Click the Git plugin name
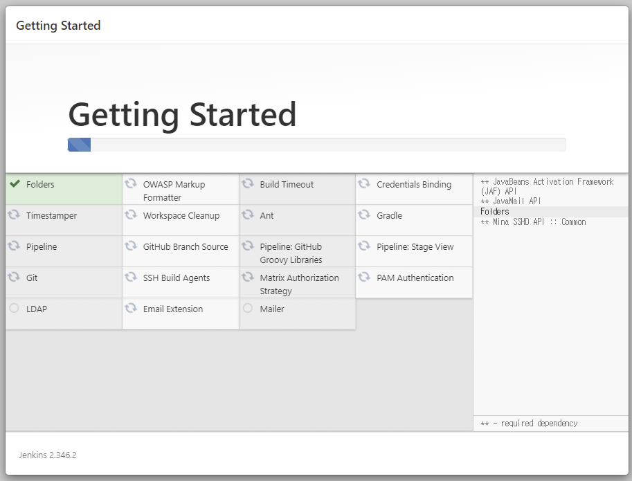 (x=32, y=278)
